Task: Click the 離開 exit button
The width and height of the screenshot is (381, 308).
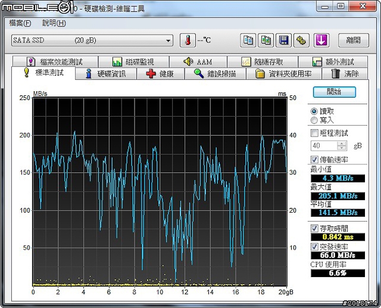Action: [x=354, y=41]
